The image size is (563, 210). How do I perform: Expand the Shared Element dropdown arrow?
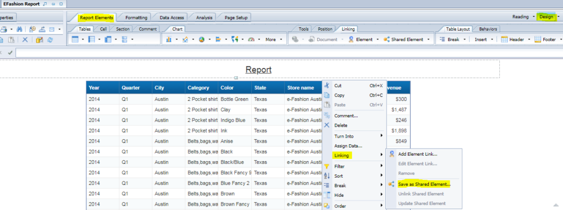(x=429, y=39)
